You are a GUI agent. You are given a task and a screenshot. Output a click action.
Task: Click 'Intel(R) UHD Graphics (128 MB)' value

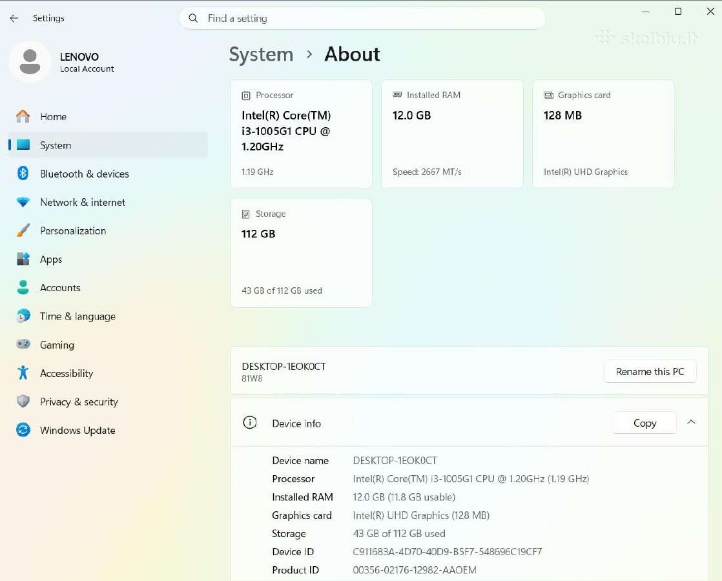point(421,515)
